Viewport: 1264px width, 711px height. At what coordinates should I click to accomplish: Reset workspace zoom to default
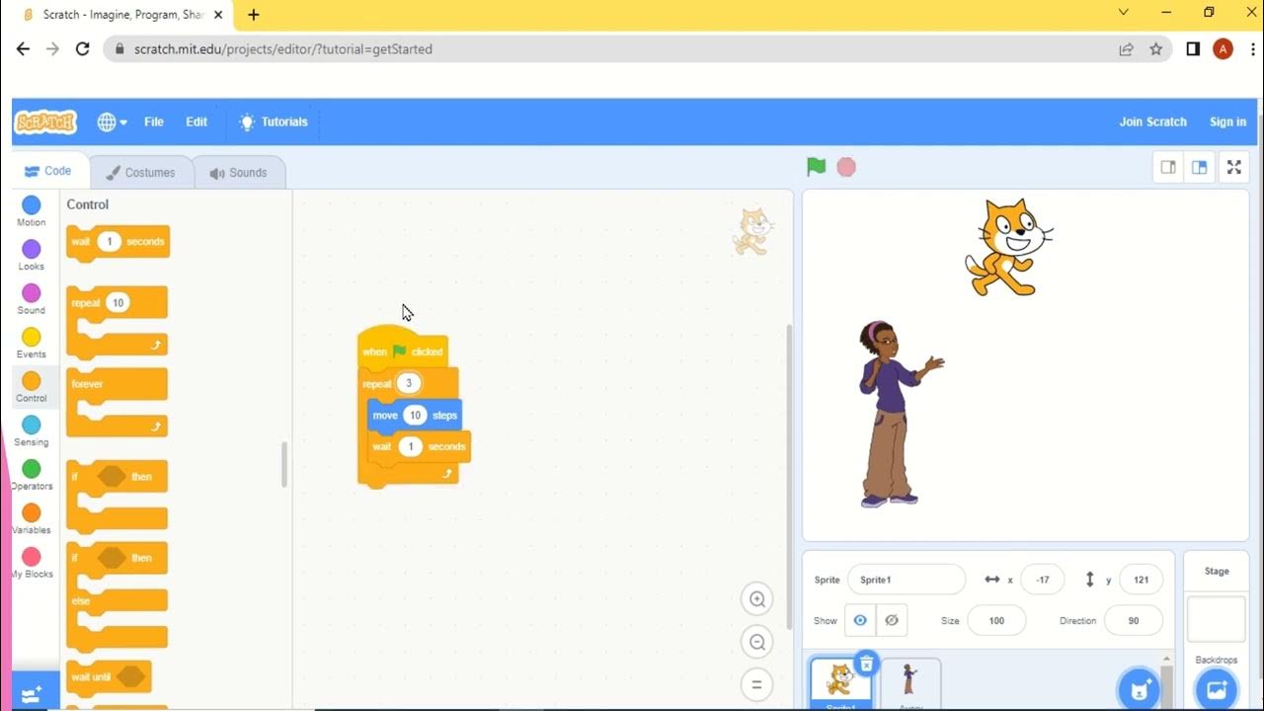coord(757,684)
